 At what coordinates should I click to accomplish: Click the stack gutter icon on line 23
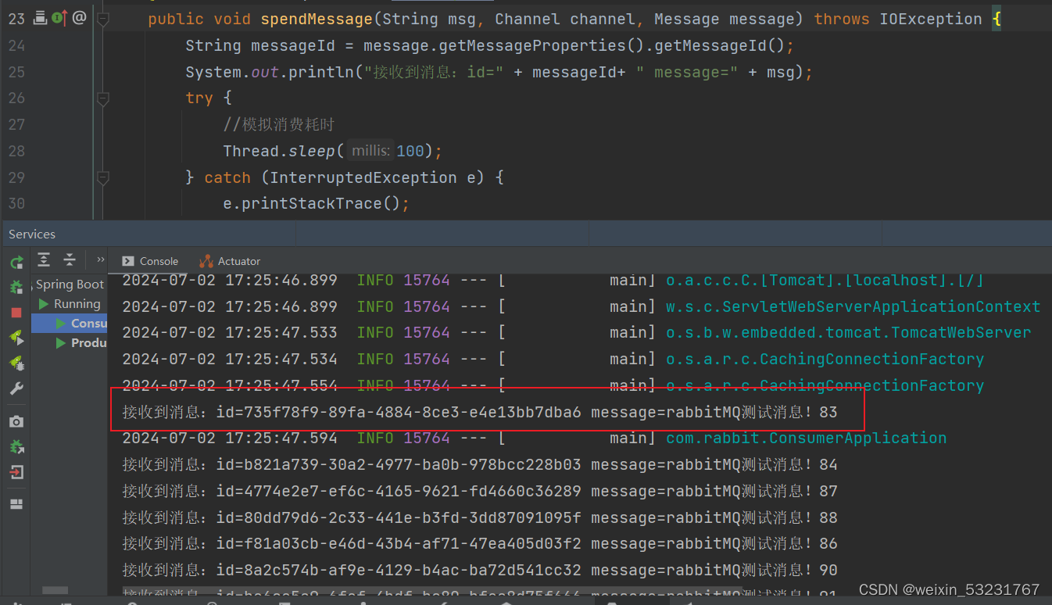40,18
